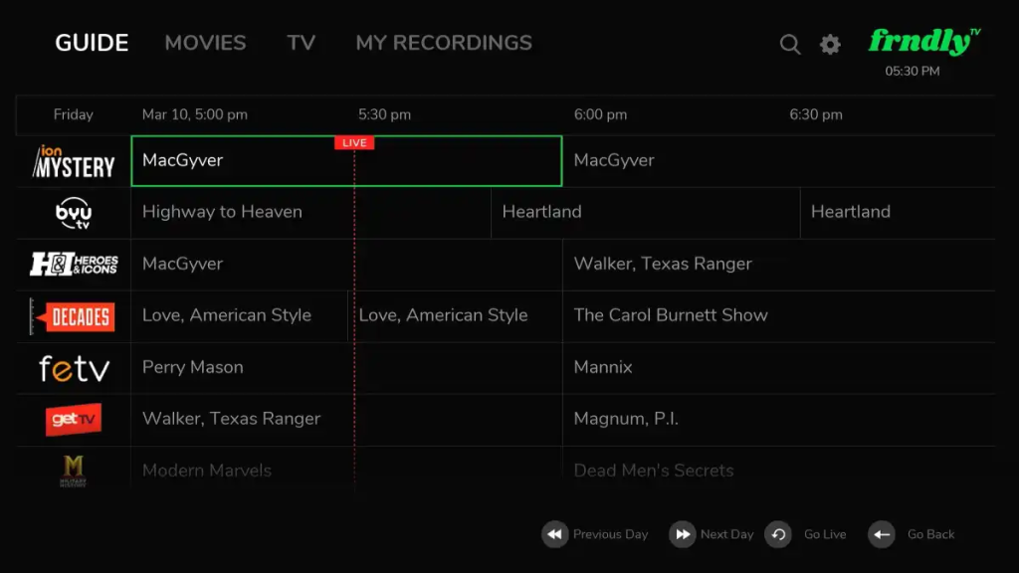Choose Highway to Heaven on BYUtv
This screenshot has width=1019, height=573.
pos(310,213)
